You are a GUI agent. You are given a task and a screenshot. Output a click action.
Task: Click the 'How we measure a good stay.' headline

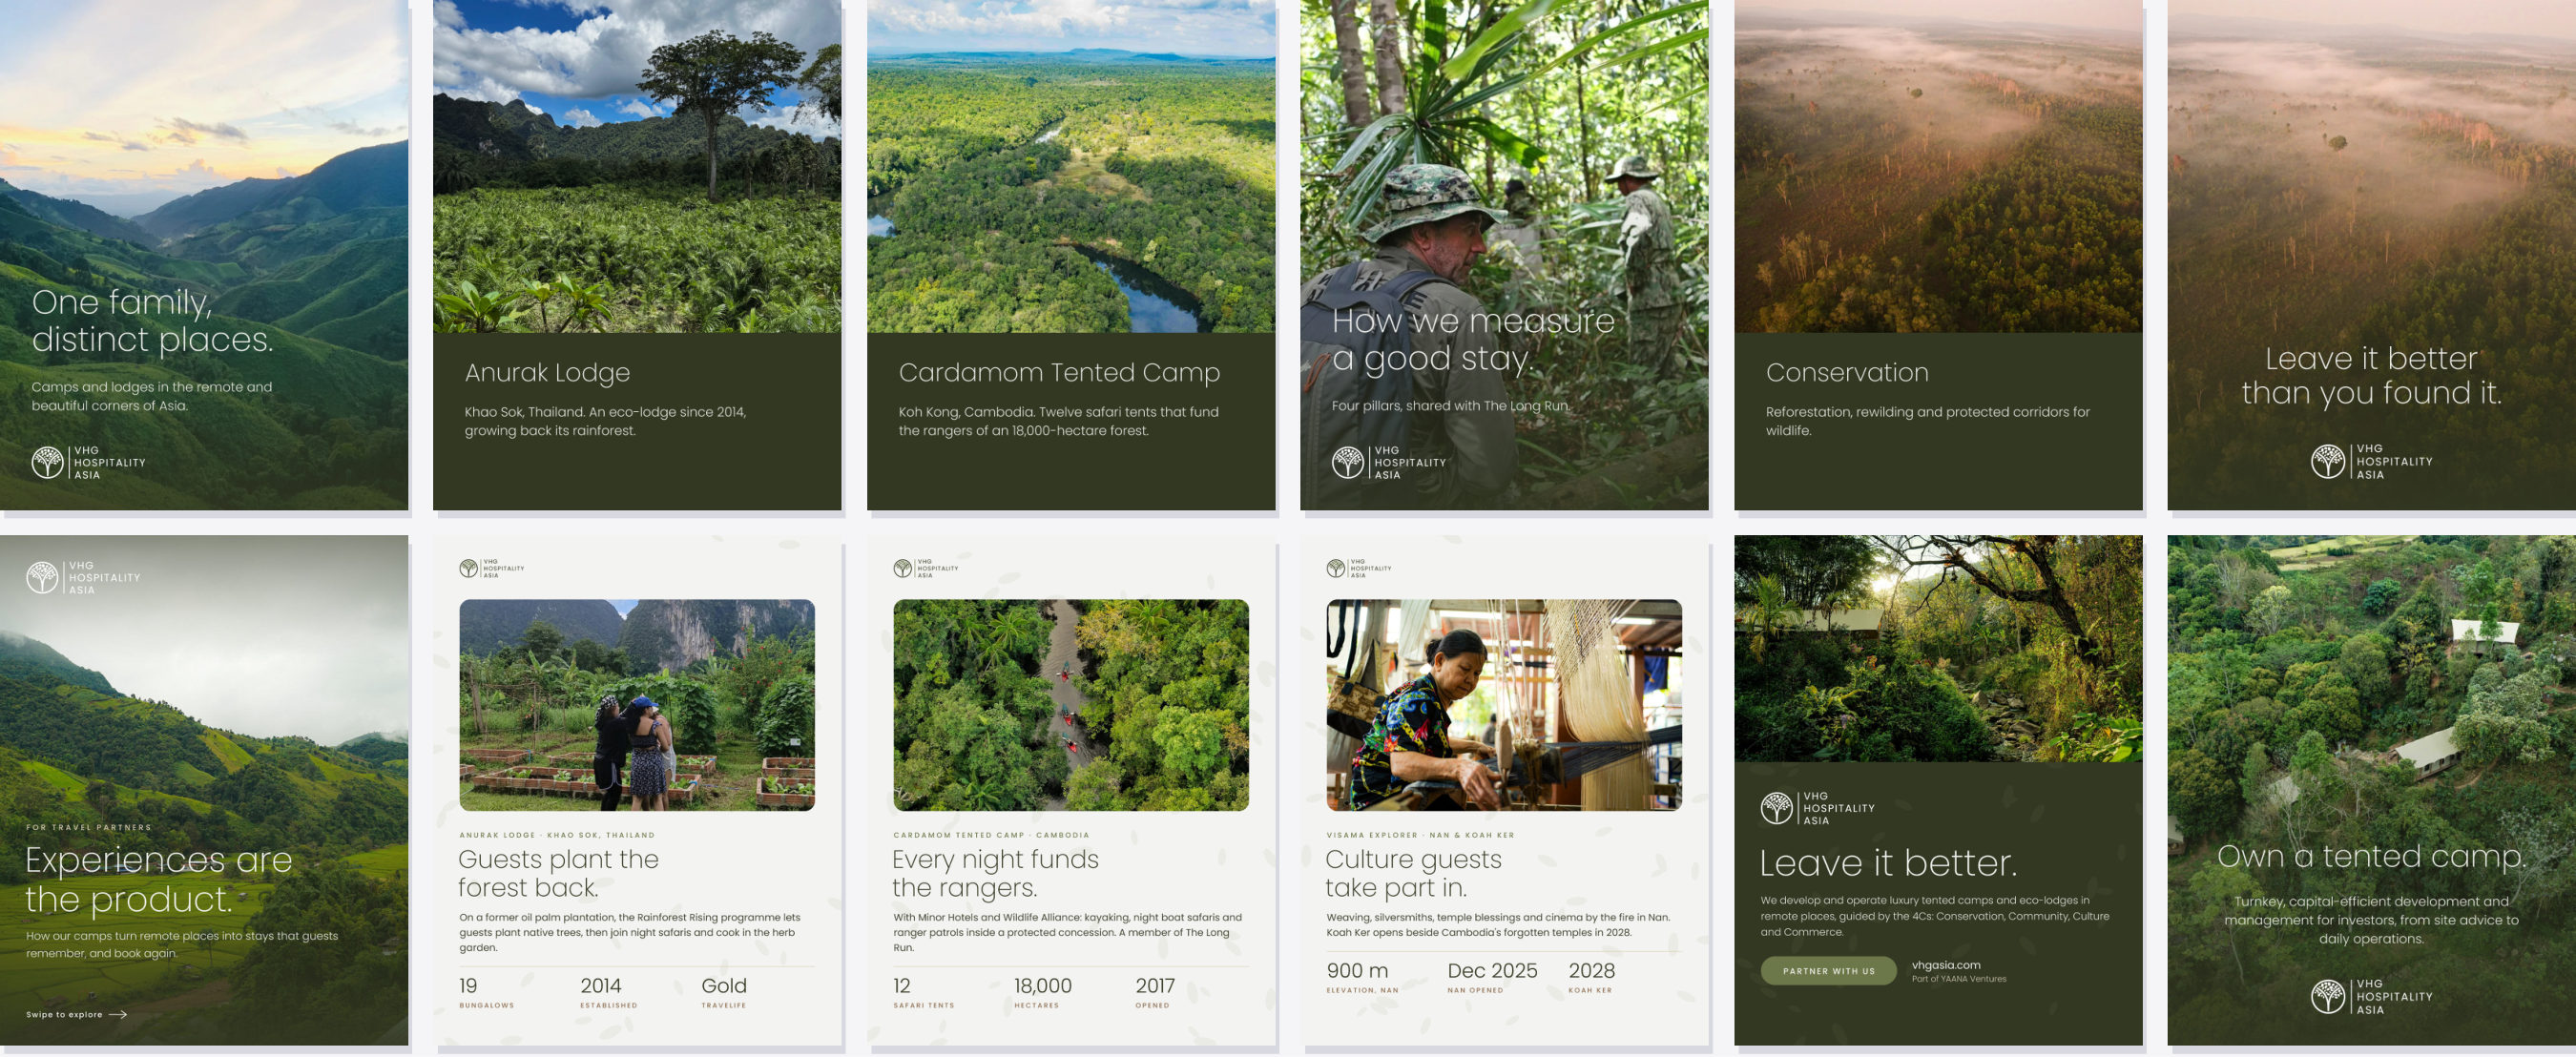point(1473,340)
